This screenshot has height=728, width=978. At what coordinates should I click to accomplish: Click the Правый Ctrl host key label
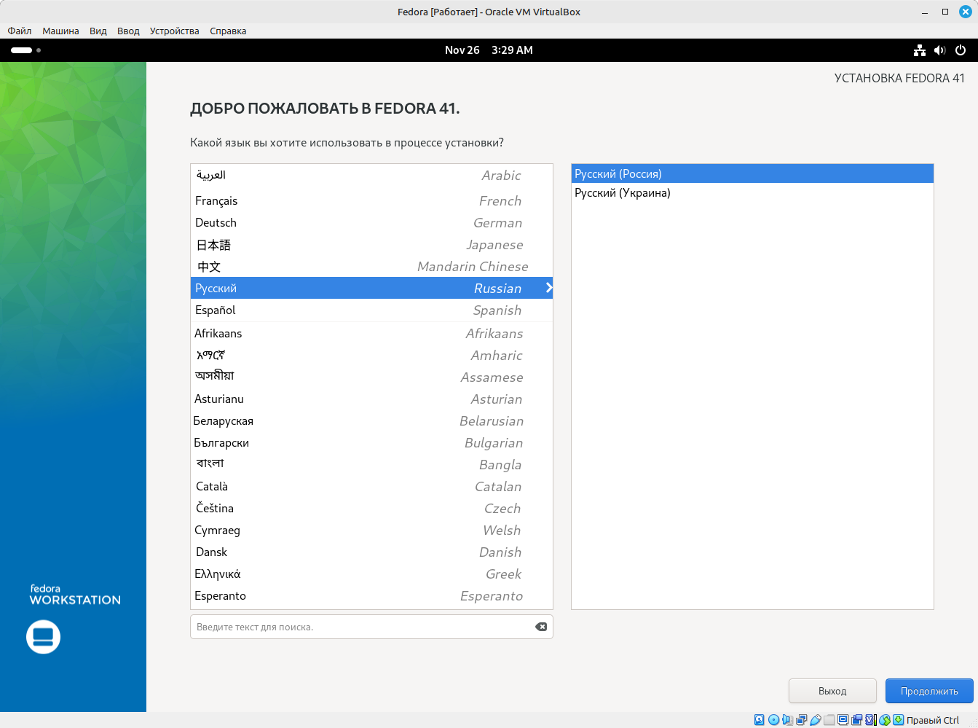[933, 720]
